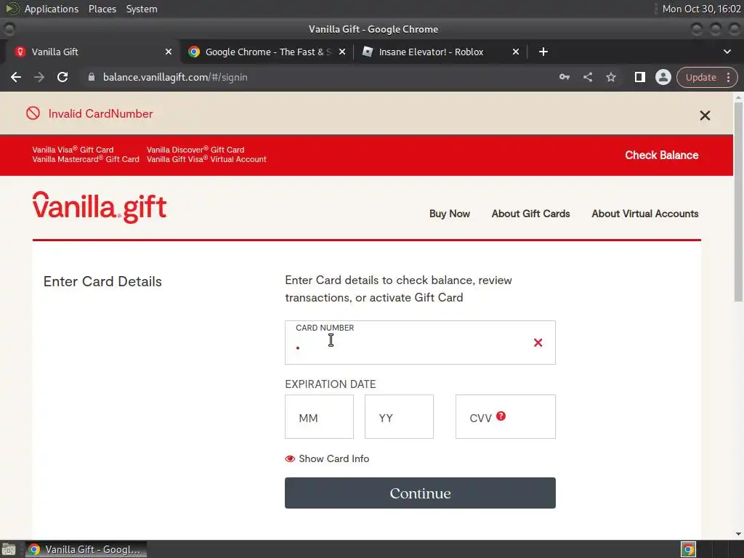The width and height of the screenshot is (744, 558).
Task: Click the Continue button
Action: click(420, 493)
